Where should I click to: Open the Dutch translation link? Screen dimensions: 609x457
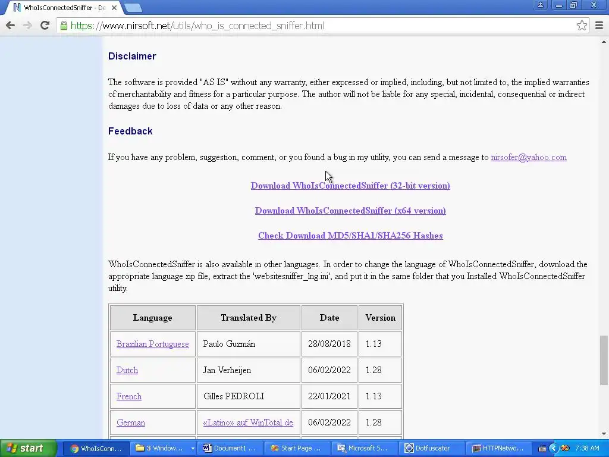(x=127, y=370)
